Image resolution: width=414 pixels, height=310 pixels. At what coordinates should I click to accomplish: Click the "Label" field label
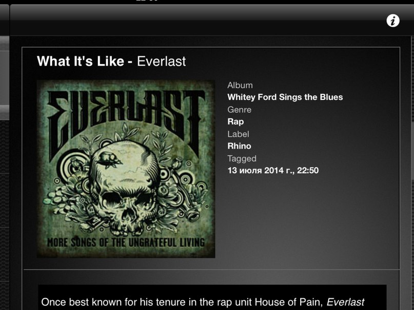[238, 134]
